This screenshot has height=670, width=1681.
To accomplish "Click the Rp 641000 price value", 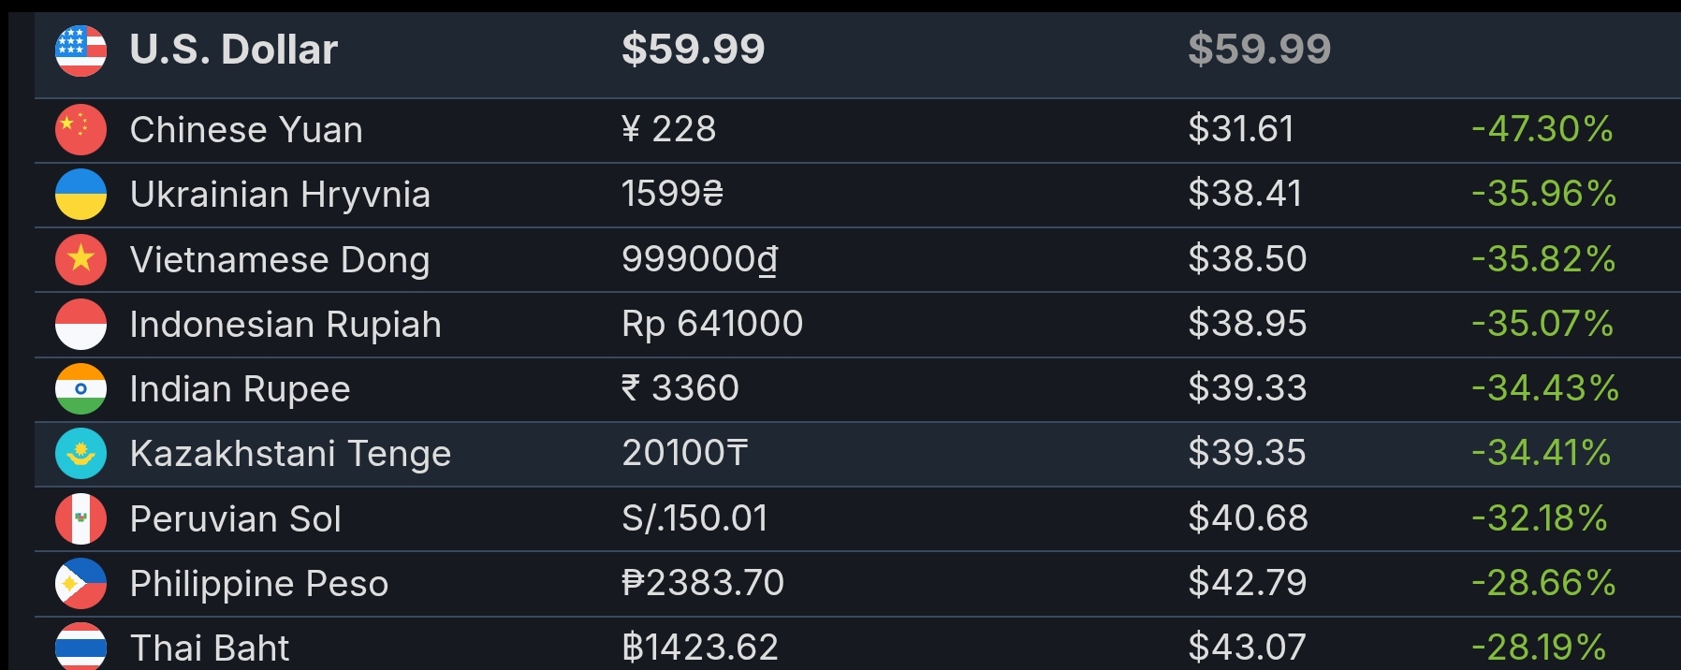I will (x=712, y=324).
